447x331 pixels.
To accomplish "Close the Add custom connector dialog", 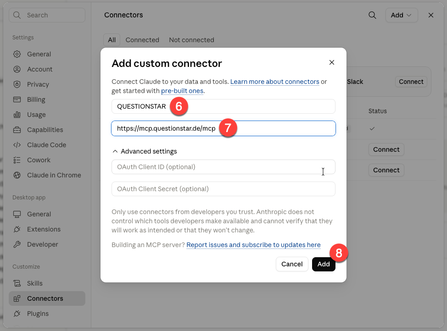I will tap(331, 62).
